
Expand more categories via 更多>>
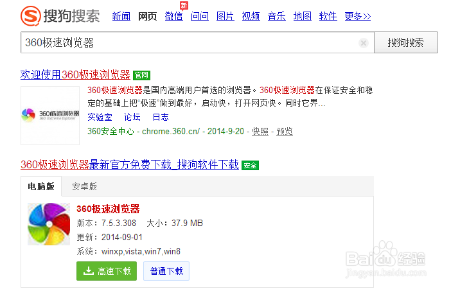tap(358, 16)
